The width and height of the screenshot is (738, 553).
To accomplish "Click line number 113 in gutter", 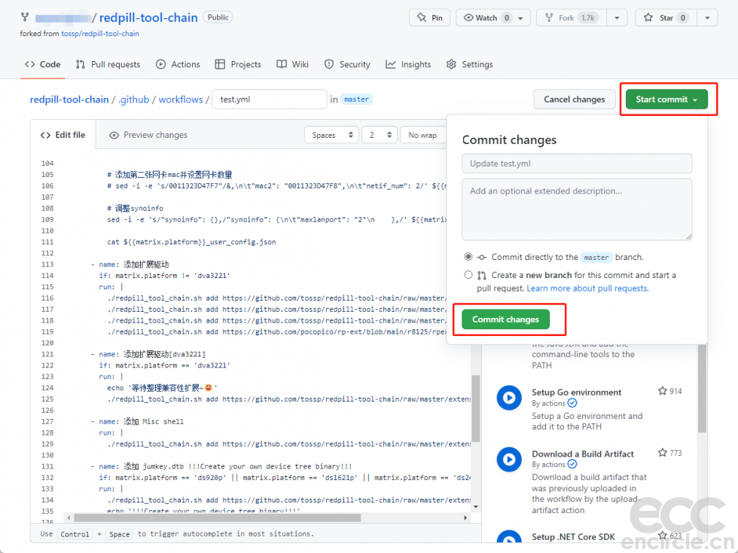I will [x=47, y=264].
